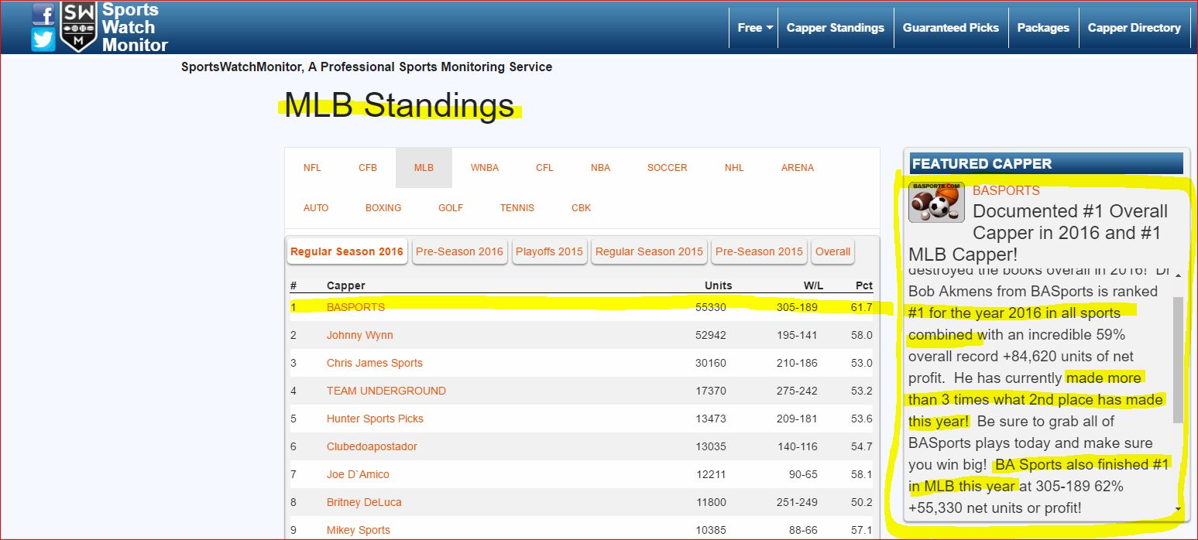This screenshot has width=1198, height=540.
Task: Click the Pct column header
Action: tap(863, 285)
